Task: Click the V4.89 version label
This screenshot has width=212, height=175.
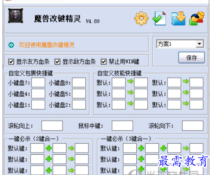Action: coord(93,22)
